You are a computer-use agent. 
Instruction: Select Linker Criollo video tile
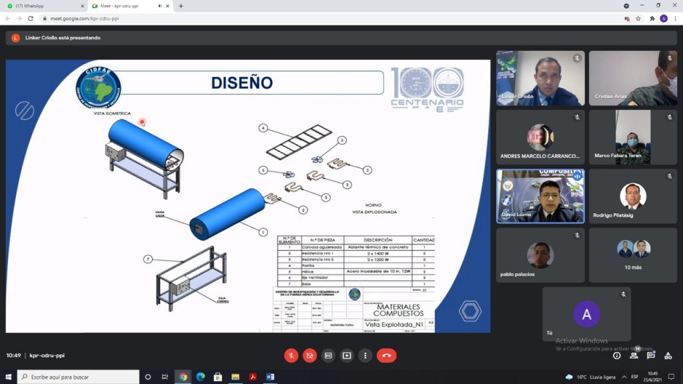click(x=540, y=78)
